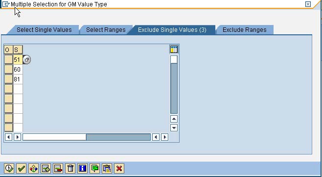Viewport: 322px width, 177px height.
Task: Click the vertical scrollbar thumb in the table
Action: coord(174,60)
